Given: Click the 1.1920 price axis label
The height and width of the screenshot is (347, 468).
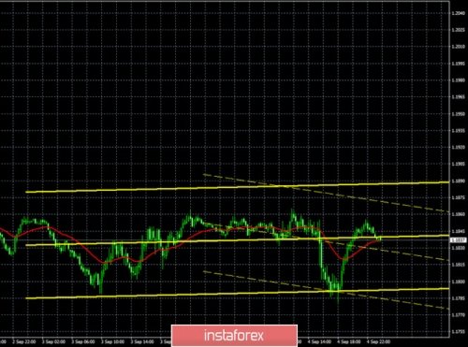Looking at the screenshot, I should pyautogui.click(x=459, y=147).
